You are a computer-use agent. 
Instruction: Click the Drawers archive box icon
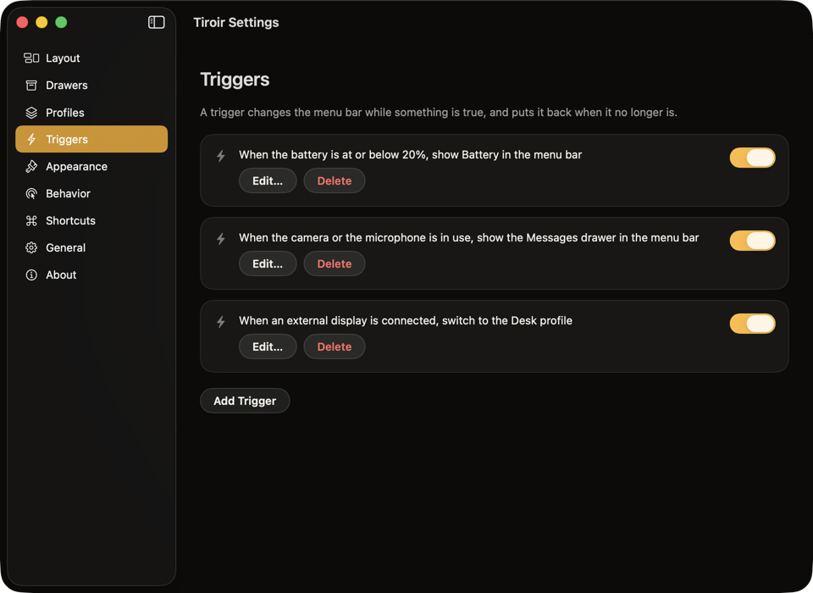(31, 85)
